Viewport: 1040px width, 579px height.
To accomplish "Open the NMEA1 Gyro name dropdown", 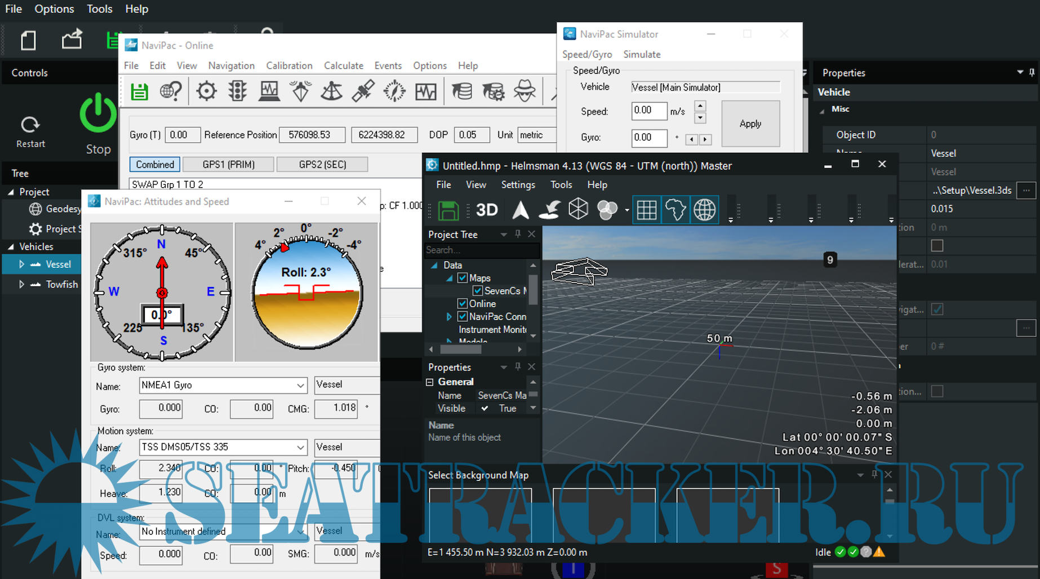I will 300,386.
